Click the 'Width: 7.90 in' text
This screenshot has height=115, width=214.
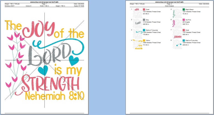(x=44, y=6)
